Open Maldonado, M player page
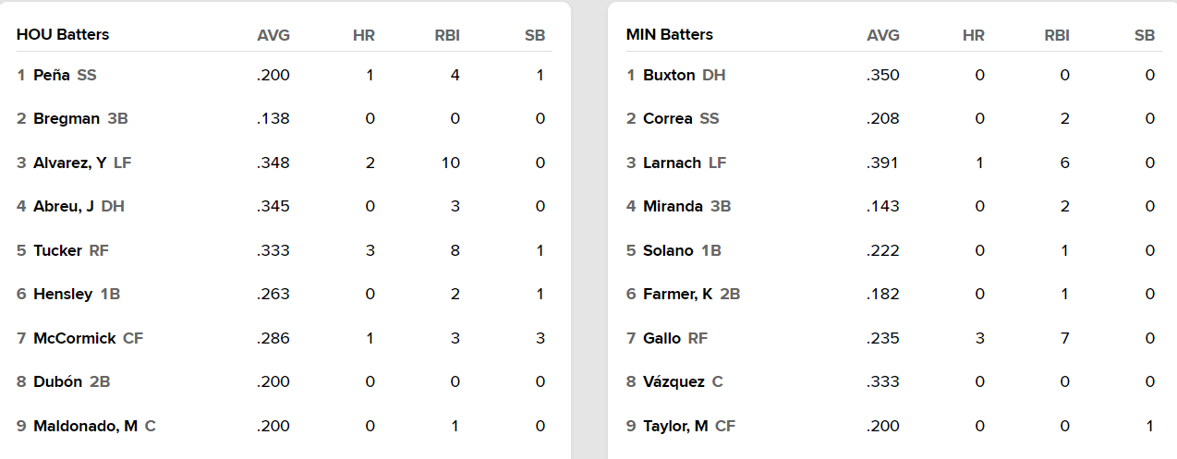This screenshot has width=1177, height=459. [x=85, y=426]
